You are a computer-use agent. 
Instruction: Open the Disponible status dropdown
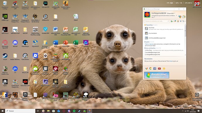pyautogui.click(x=175, y=13)
